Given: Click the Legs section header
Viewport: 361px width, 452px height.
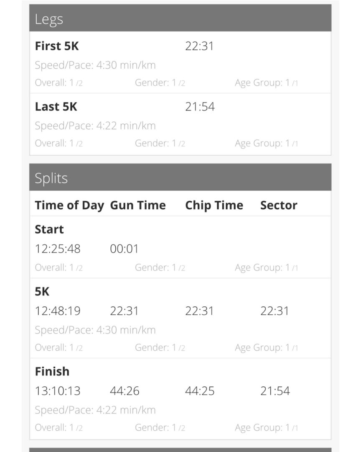Looking at the screenshot, I should tap(180, 18).
